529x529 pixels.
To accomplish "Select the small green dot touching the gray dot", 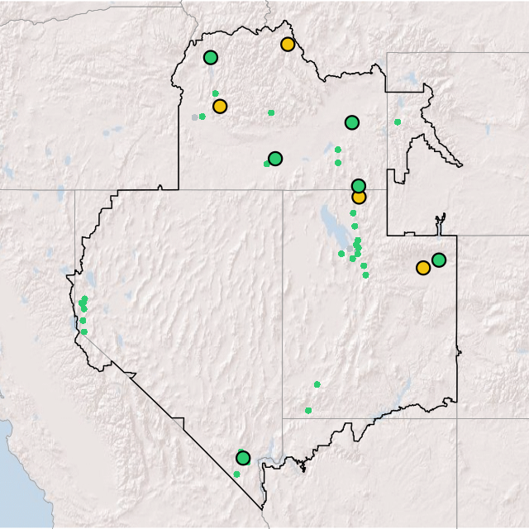I will coord(202,117).
